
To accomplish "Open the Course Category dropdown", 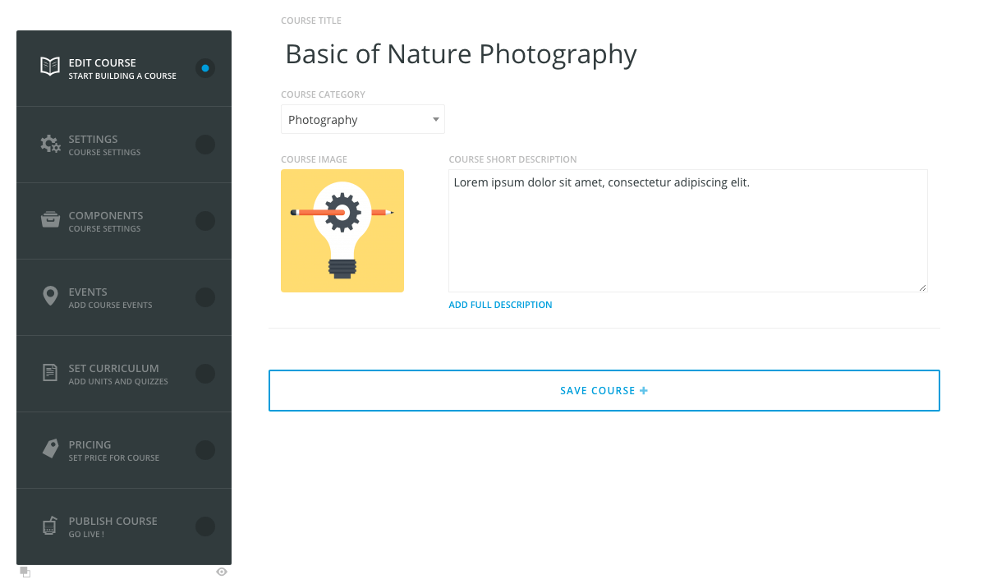I will [x=362, y=120].
